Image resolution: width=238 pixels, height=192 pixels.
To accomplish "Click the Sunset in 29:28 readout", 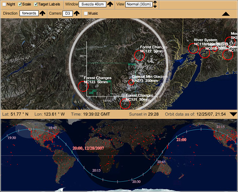I will coord(144,114).
